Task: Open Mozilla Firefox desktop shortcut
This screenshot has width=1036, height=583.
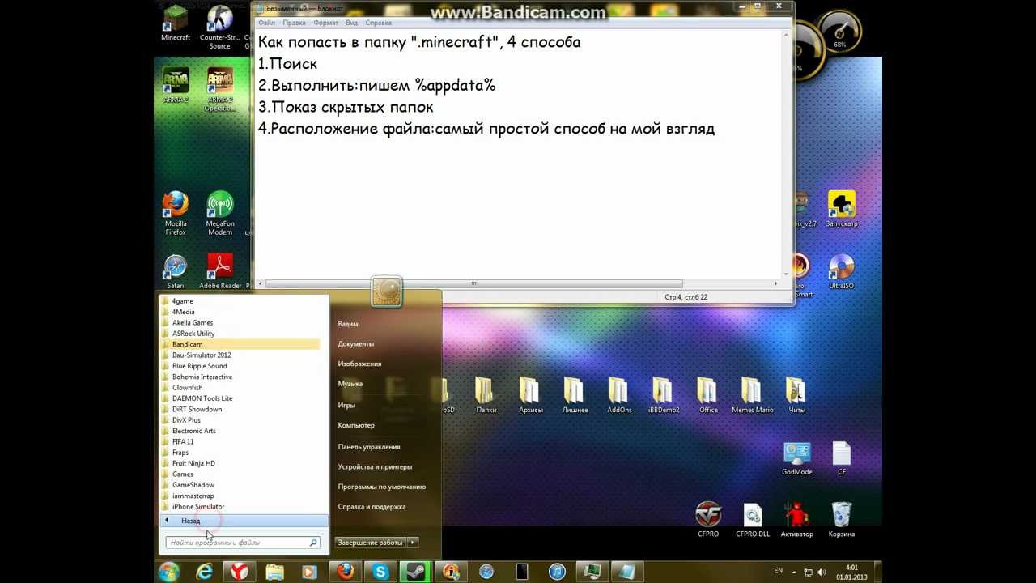Action: [176, 214]
